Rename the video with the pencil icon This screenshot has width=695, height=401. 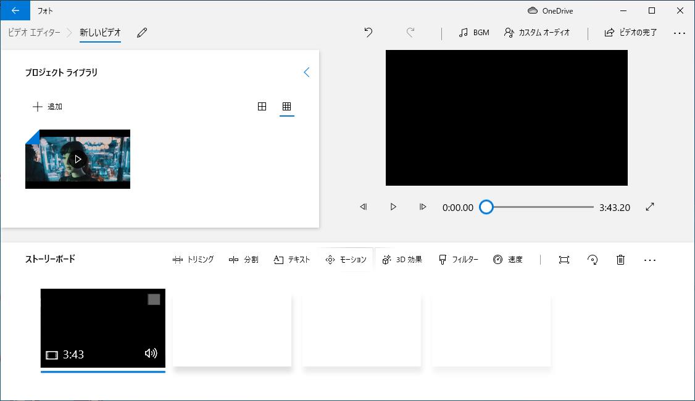142,33
